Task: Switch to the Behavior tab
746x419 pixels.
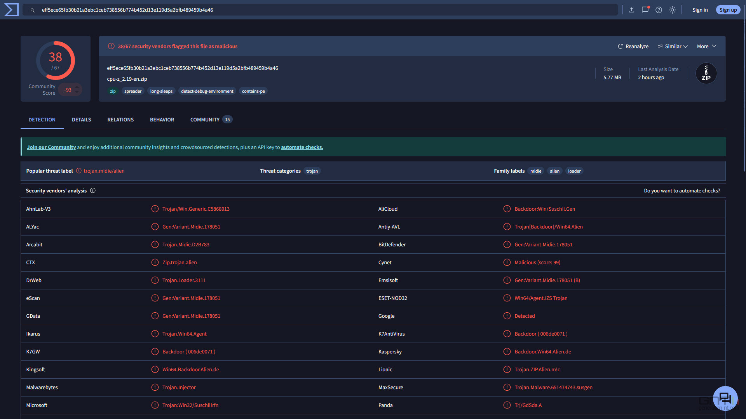Action: point(162,119)
